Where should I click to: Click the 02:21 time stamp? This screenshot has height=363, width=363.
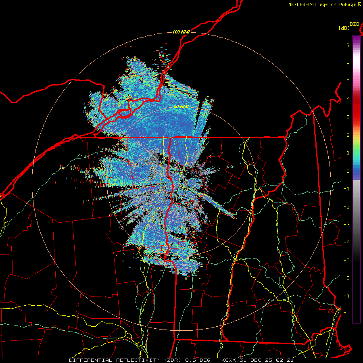pyautogui.click(x=285, y=360)
